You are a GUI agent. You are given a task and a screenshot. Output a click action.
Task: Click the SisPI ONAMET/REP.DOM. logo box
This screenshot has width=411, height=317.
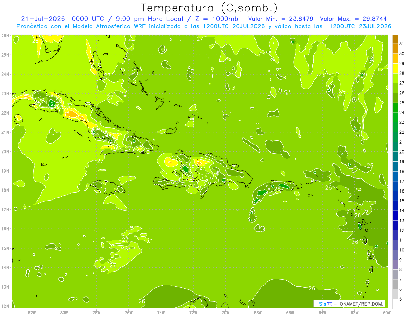(x=349, y=304)
